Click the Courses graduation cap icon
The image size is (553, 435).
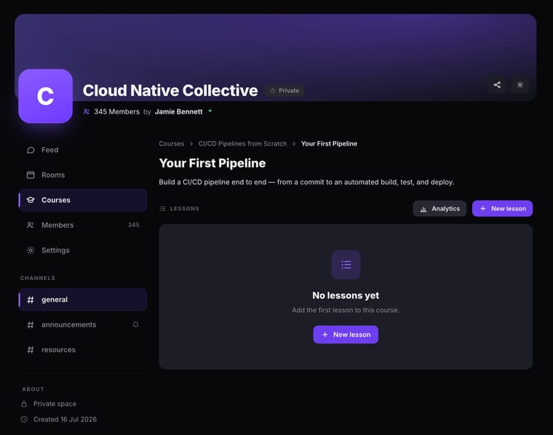click(x=31, y=200)
